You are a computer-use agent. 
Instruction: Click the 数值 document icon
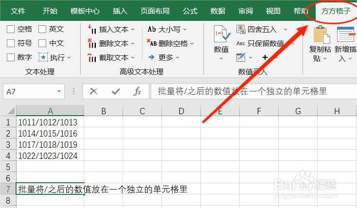point(222,34)
